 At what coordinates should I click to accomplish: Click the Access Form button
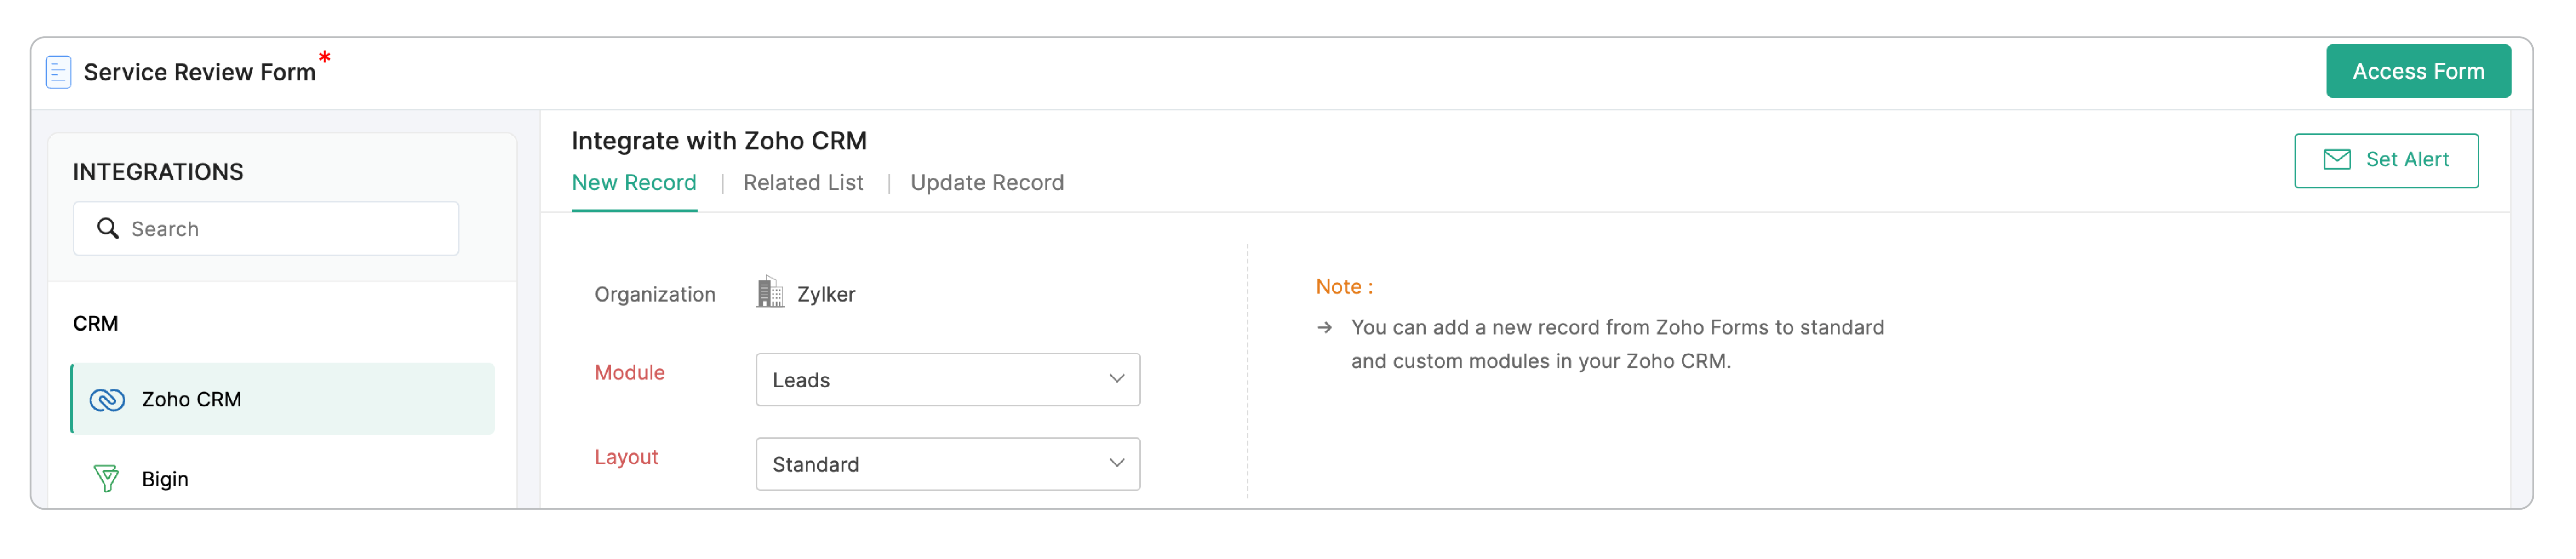pos(2418,71)
